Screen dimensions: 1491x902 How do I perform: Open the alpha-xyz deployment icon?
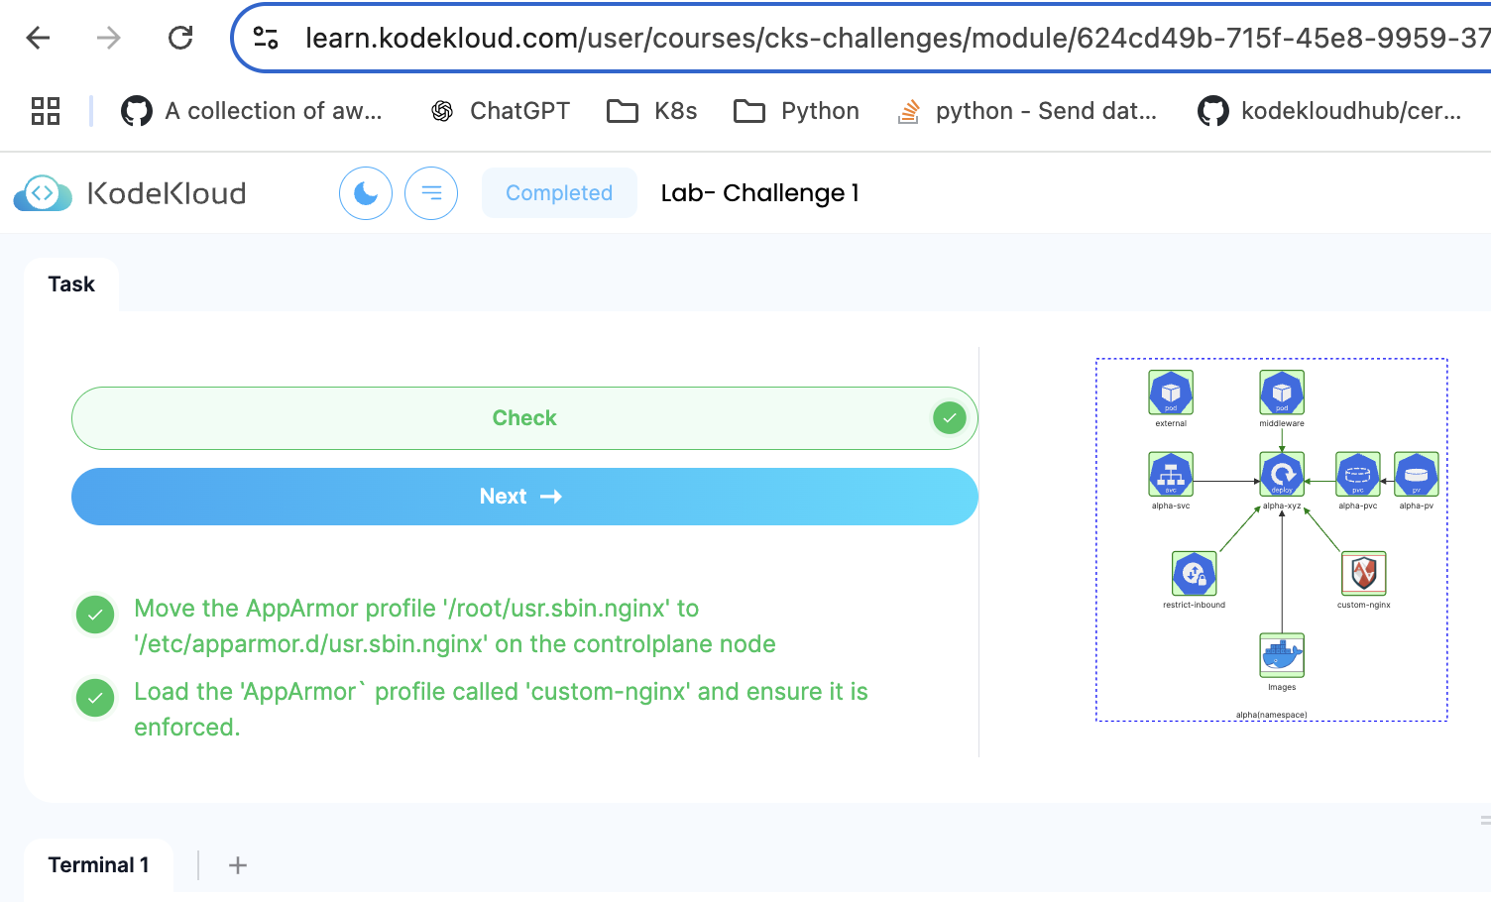click(1281, 475)
